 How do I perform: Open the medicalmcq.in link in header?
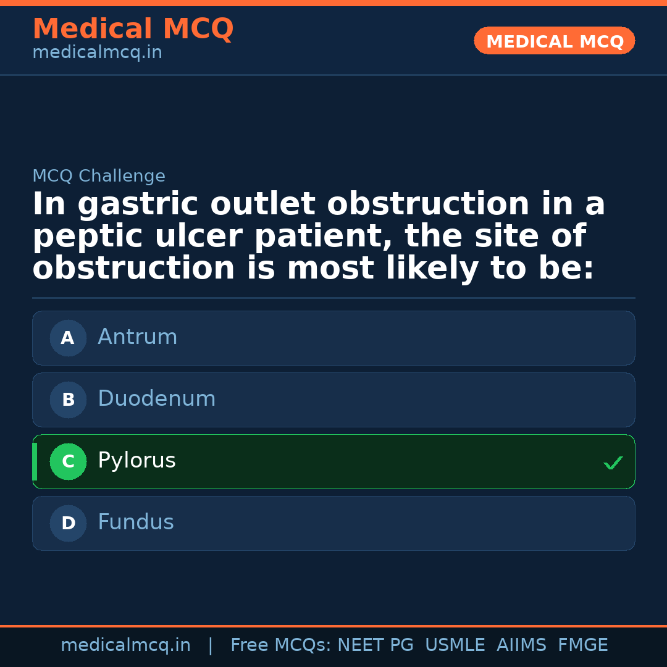click(x=97, y=52)
